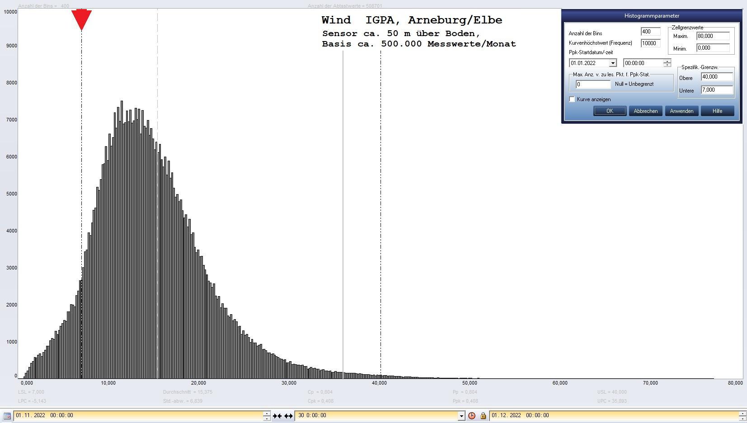Select the Zellgrenzwerte Maxim. field

tap(713, 36)
